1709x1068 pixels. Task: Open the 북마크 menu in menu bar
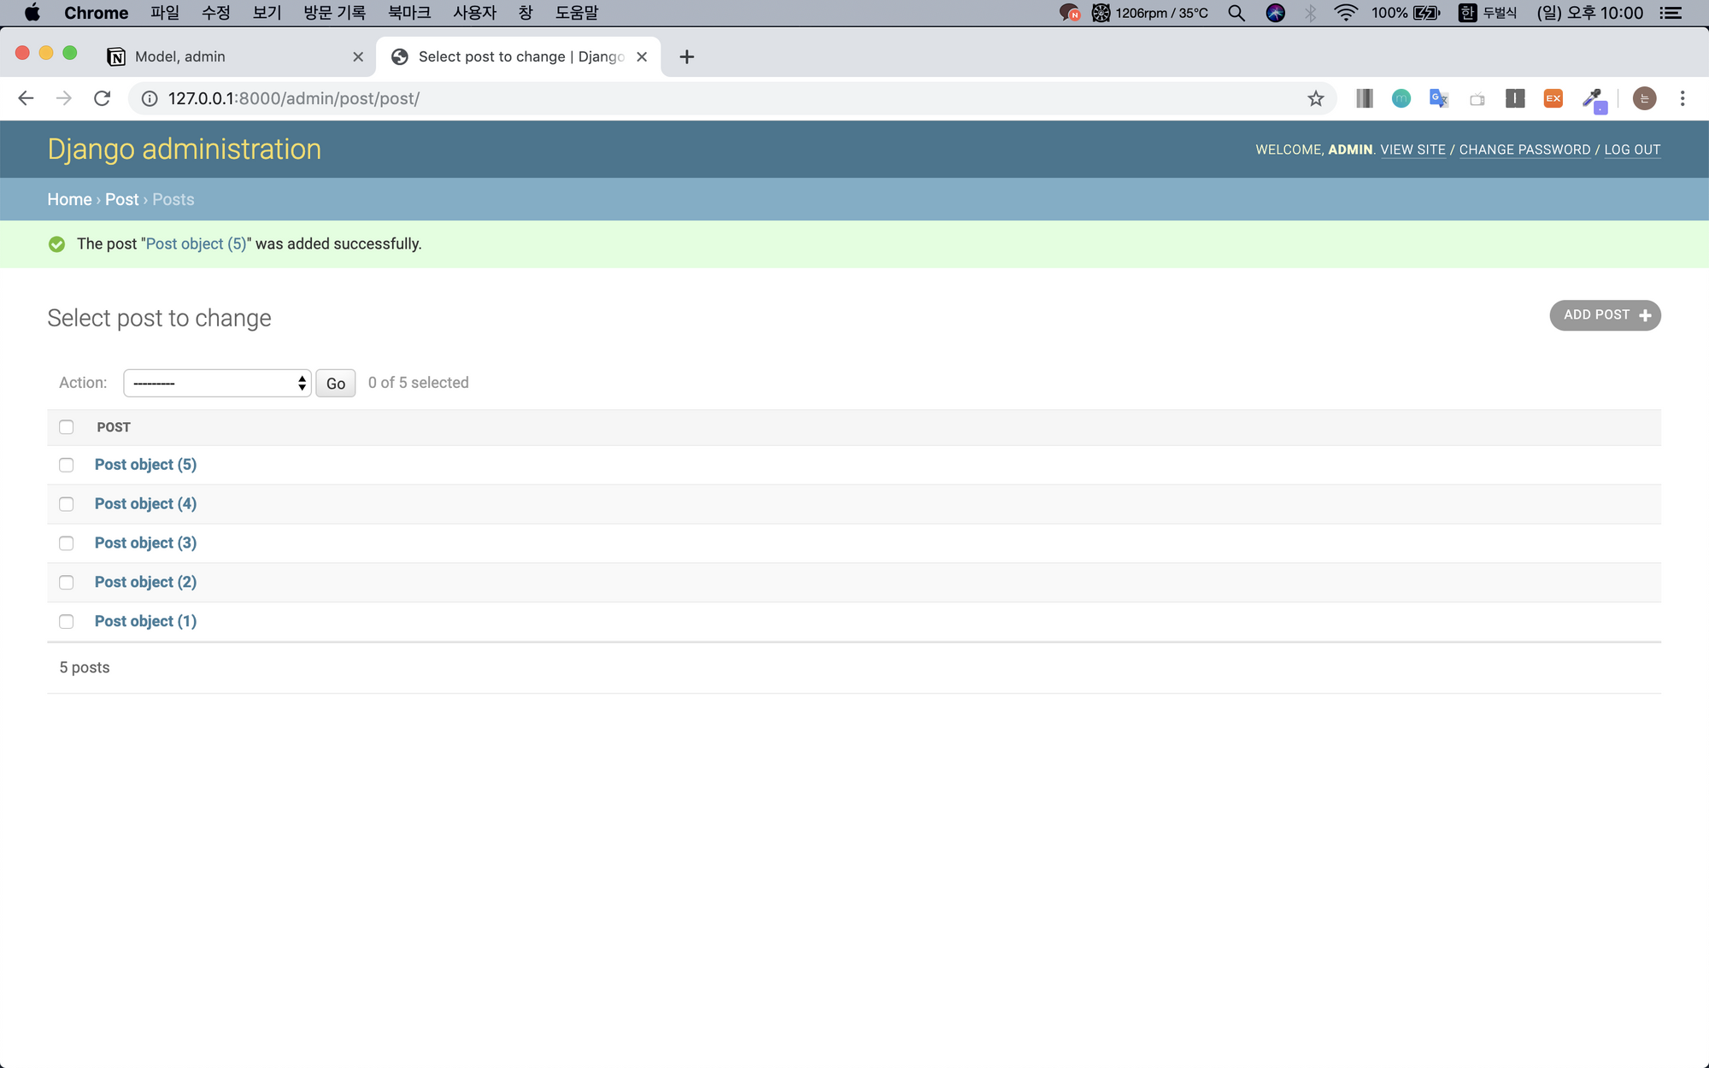coord(408,13)
